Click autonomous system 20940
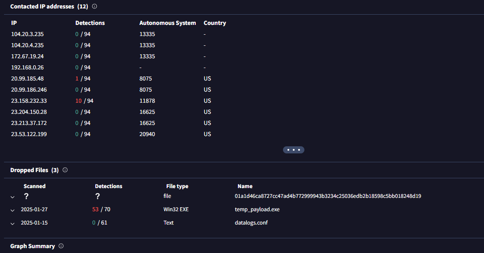 pyautogui.click(x=147, y=134)
